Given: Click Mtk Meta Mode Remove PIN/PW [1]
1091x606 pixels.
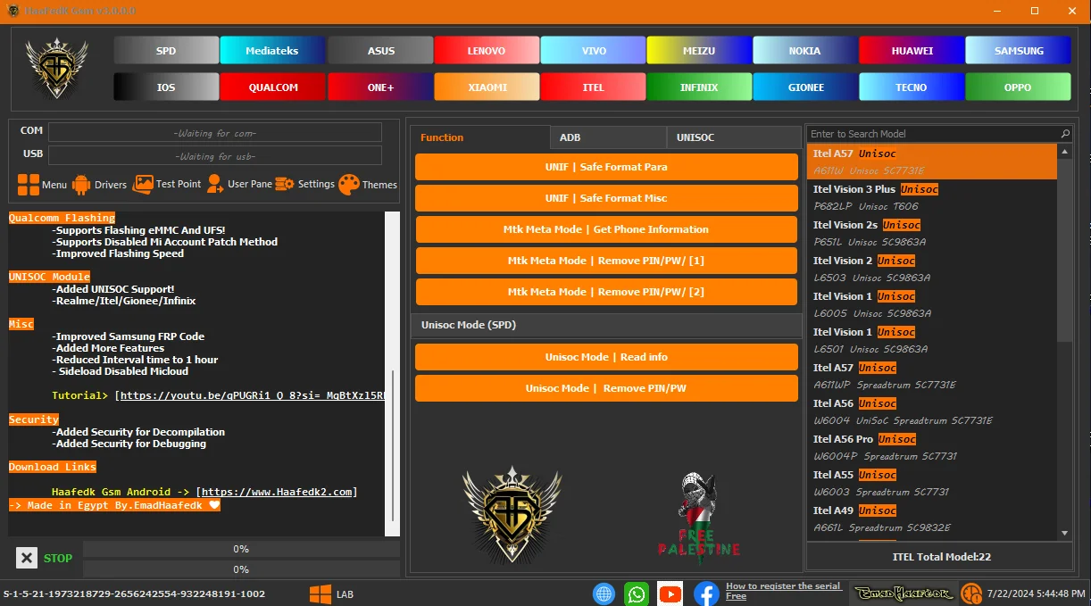Looking at the screenshot, I should point(606,261).
